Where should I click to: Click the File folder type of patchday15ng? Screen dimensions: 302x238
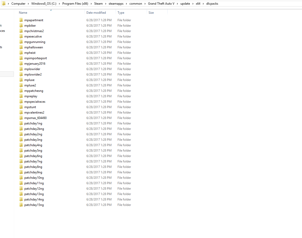(x=124, y=205)
